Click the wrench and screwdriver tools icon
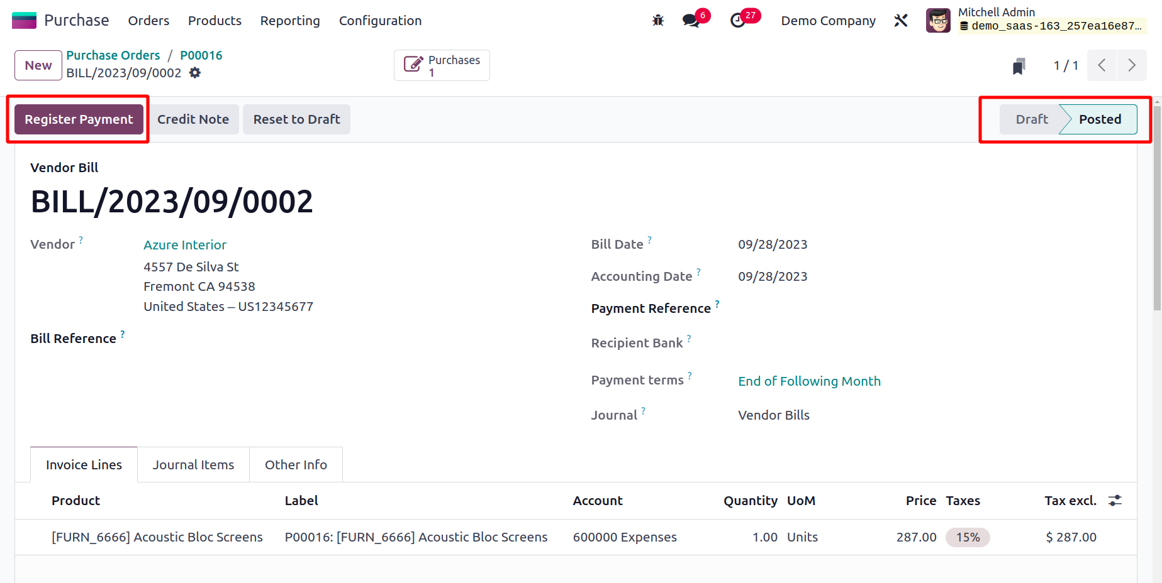Screen dimensions: 1162x583 tap(901, 21)
